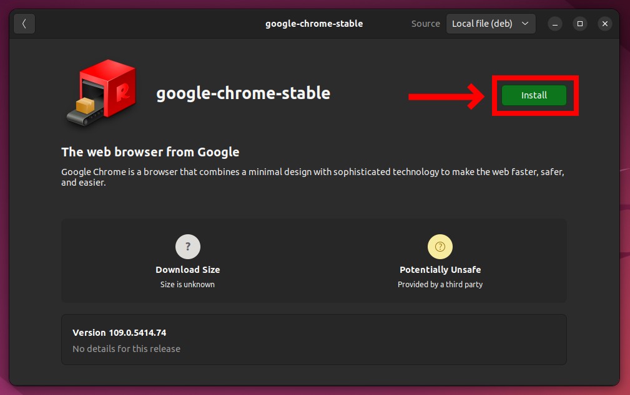Go back using the header back arrow
The width and height of the screenshot is (630, 395).
pyautogui.click(x=24, y=24)
